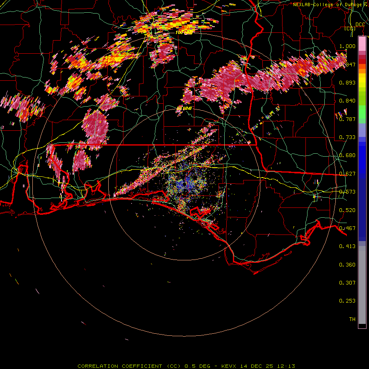369x369 pixels.
Task: Click the [CC] units label above the color bar
Action: click(x=350, y=29)
